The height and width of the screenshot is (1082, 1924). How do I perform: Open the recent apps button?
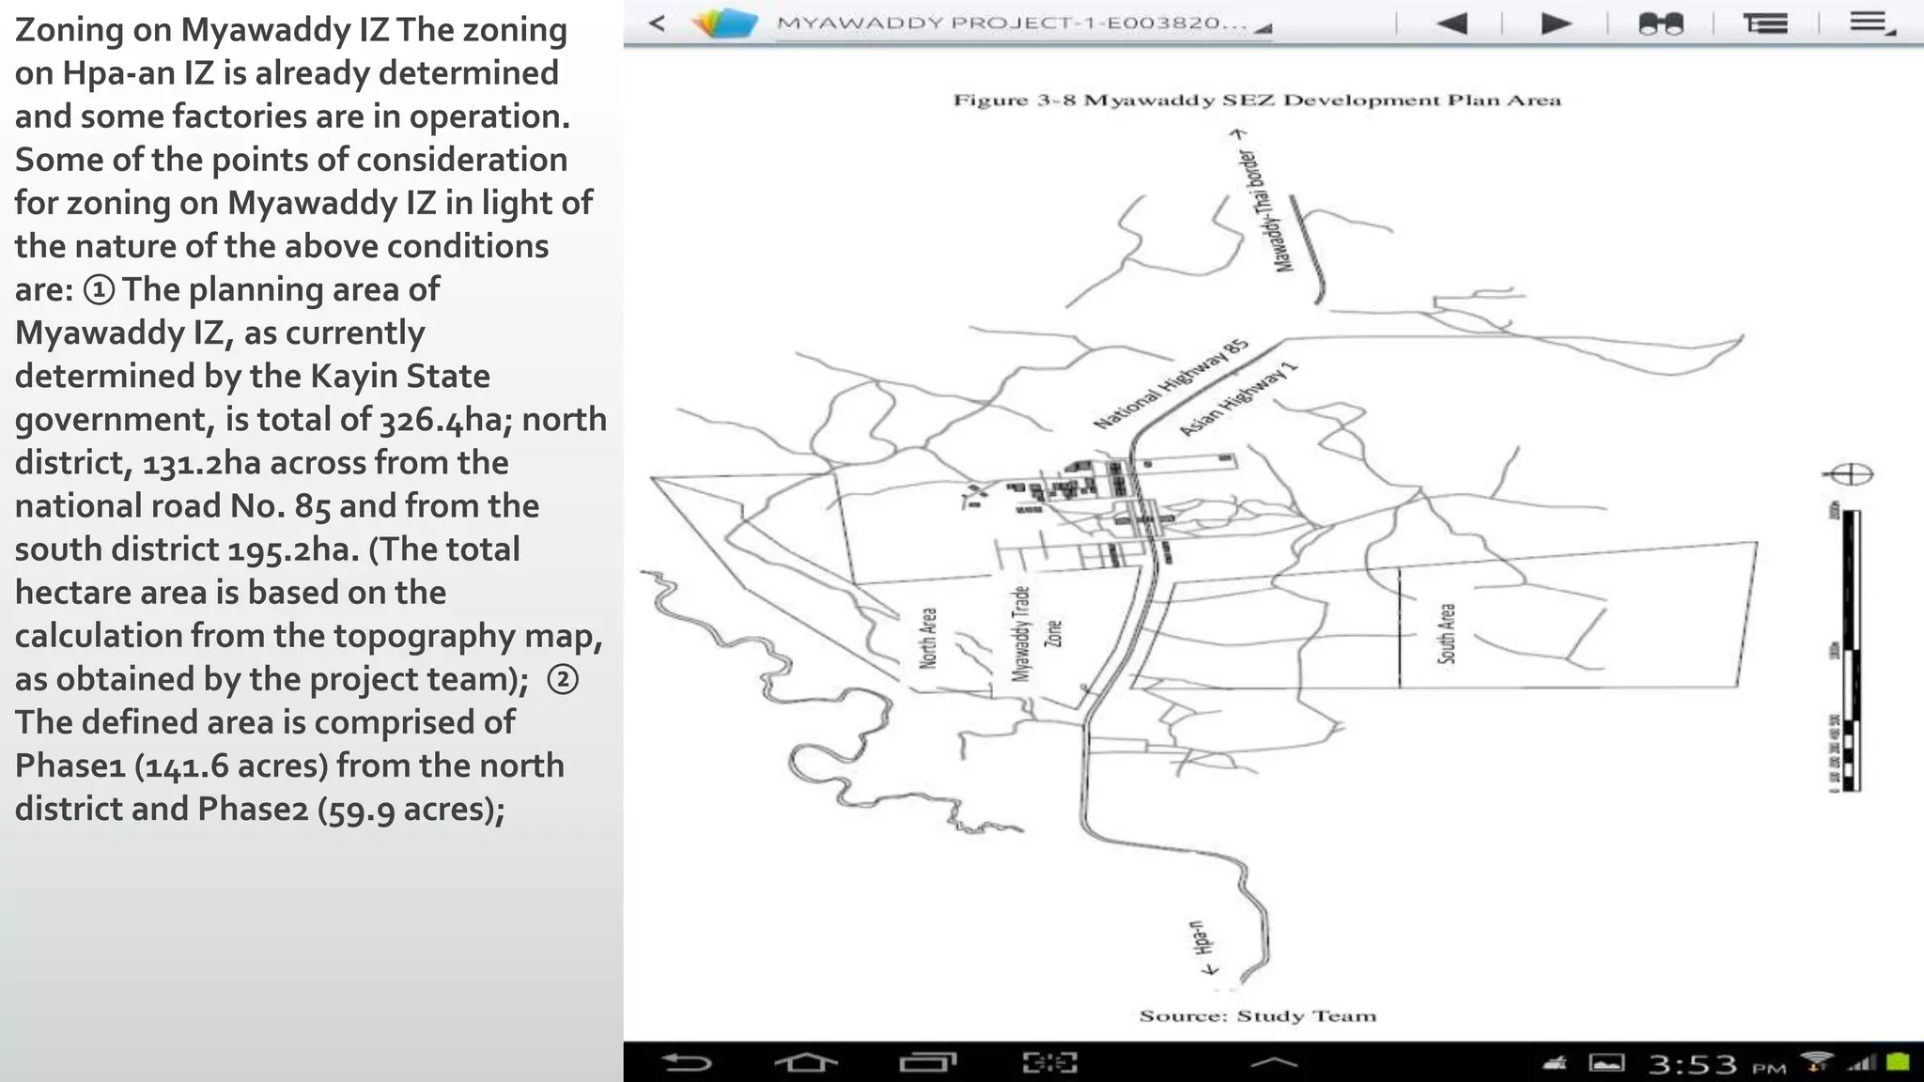(x=927, y=1062)
